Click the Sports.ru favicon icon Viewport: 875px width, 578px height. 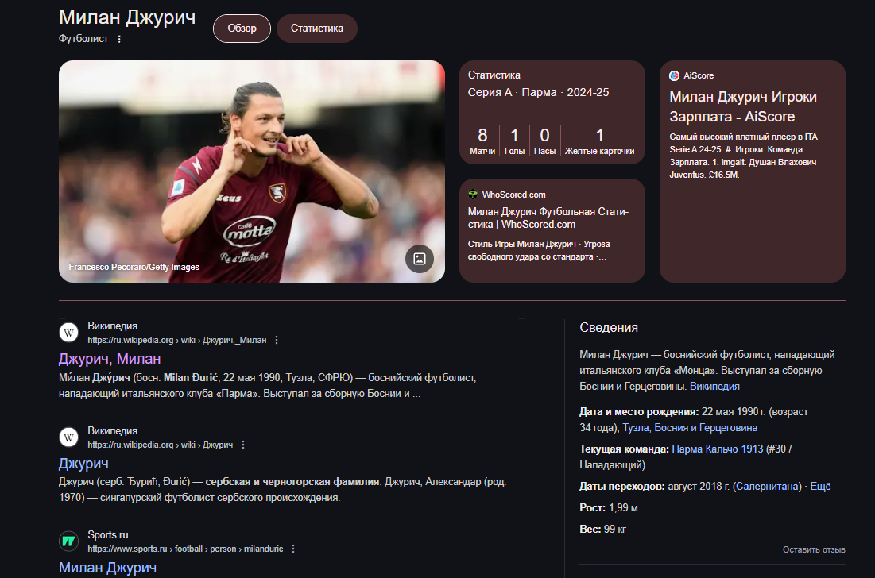(68, 541)
